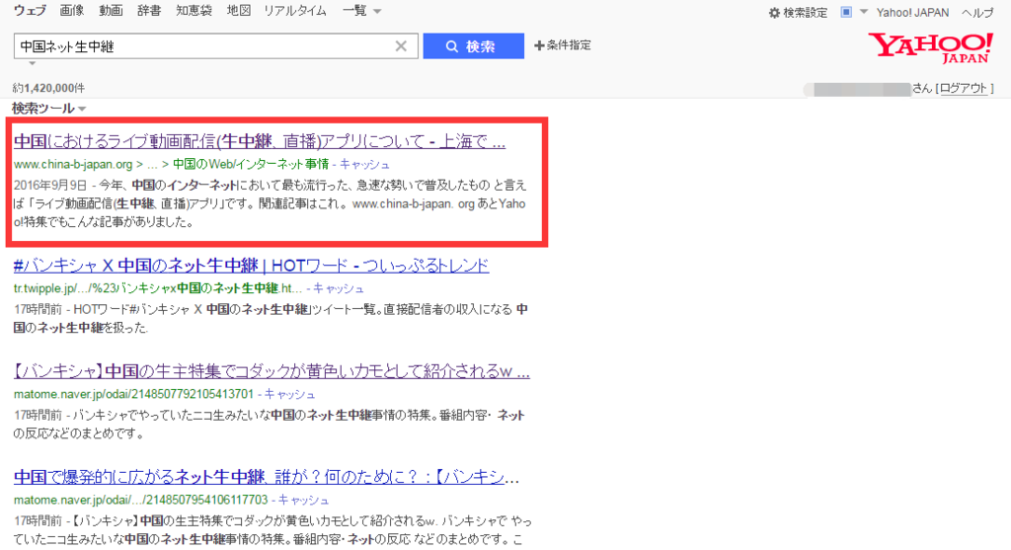Click the www.china-b-japan.org green URL text
The height and width of the screenshot is (550, 1011).
[x=73, y=164]
